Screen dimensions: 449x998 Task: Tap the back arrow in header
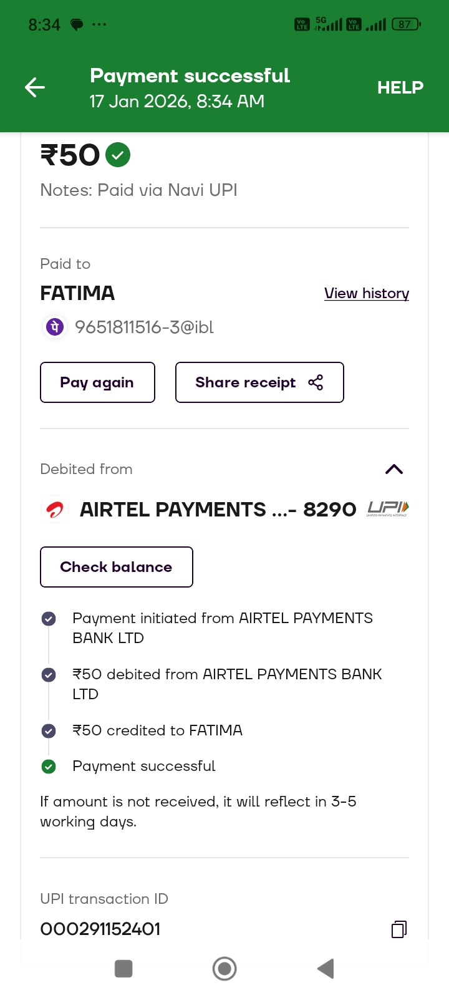pyautogui.click(x=35, y=87)
